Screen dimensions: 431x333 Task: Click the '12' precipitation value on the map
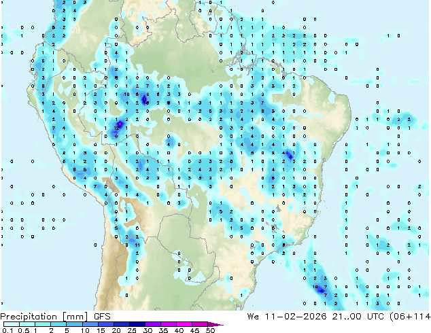pos(116,128)
